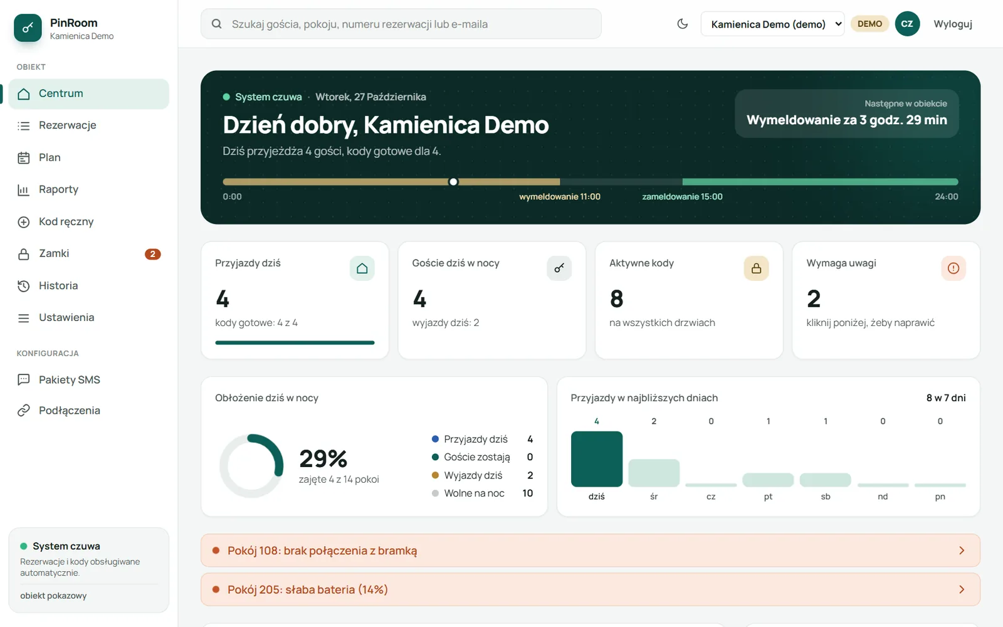Screen dimensions: 1003x627
Task: Click the Wolne na noc legend entry
Action: 482,493
